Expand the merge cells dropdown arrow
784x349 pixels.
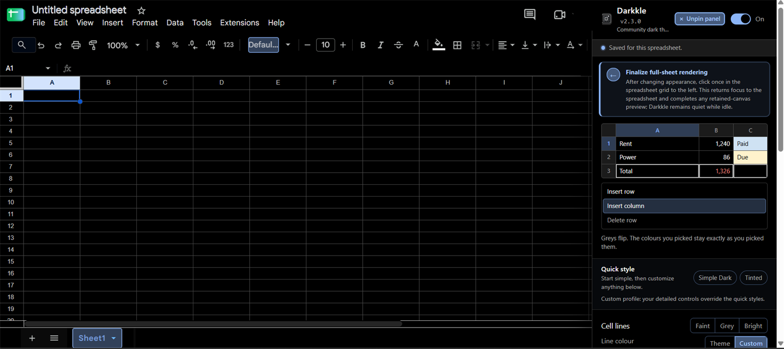[x=487, y=45]
